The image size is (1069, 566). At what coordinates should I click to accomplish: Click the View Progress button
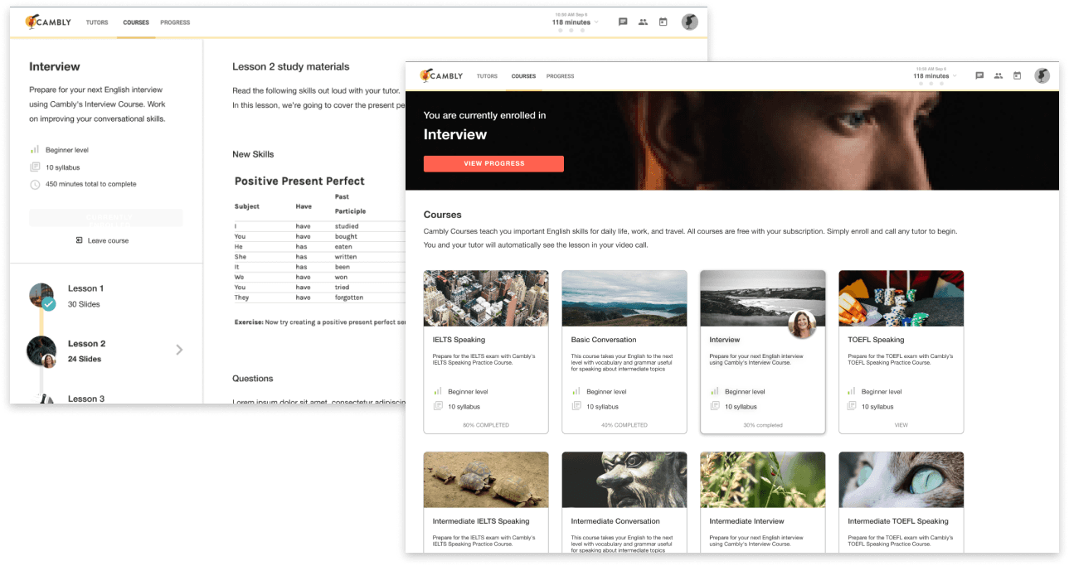pos(493,163)
